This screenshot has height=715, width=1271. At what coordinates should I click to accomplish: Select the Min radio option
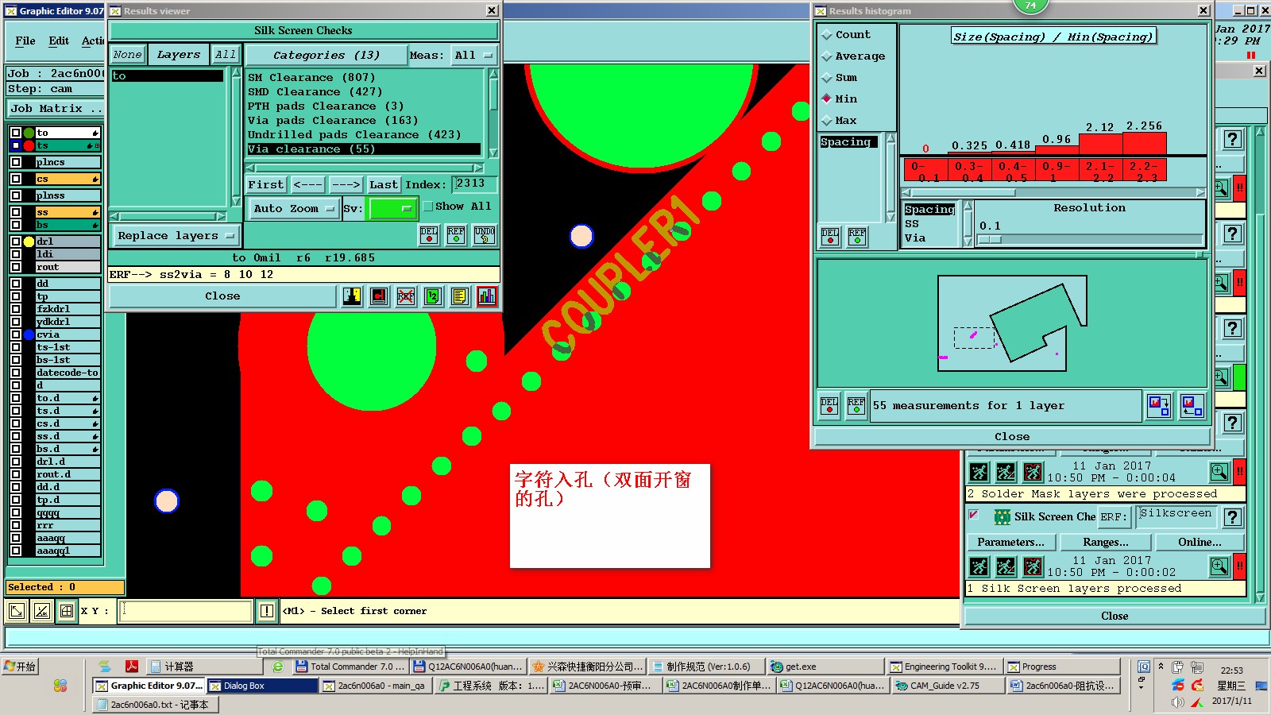(840, 99)
